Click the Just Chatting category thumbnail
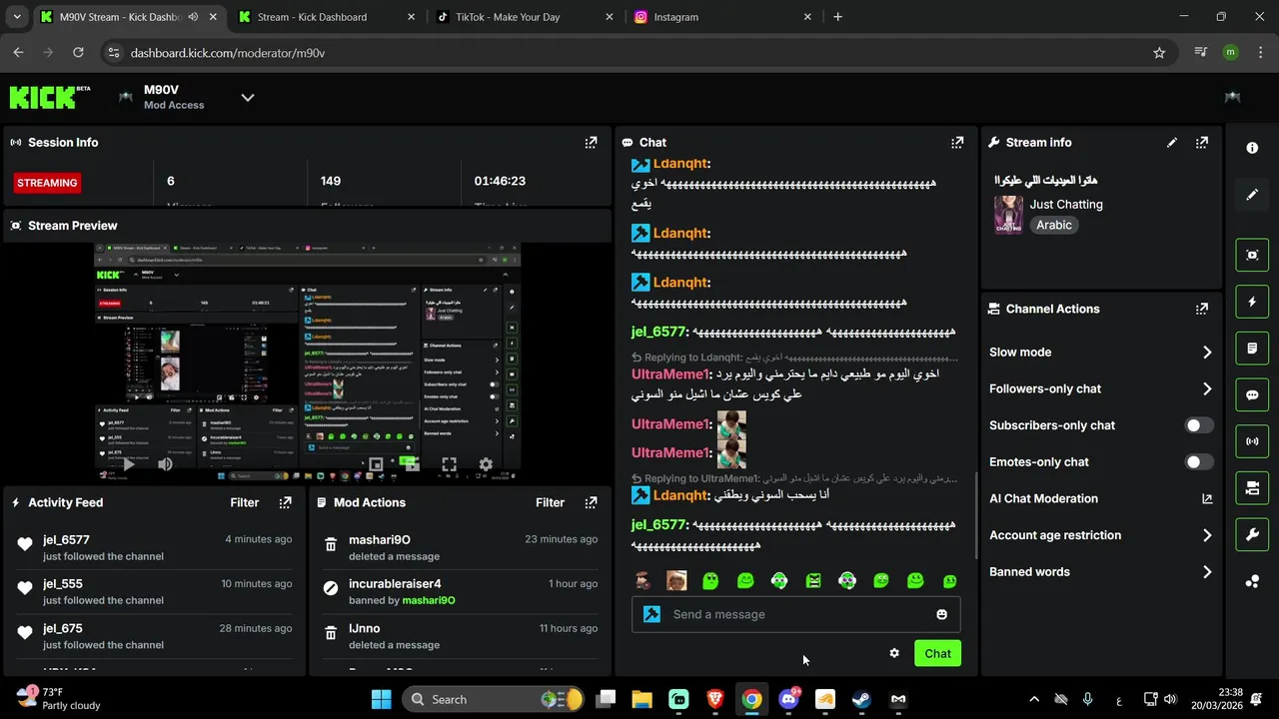Image resolution: width=1279 pixels, height=719 pixels. pos(1008,215)
